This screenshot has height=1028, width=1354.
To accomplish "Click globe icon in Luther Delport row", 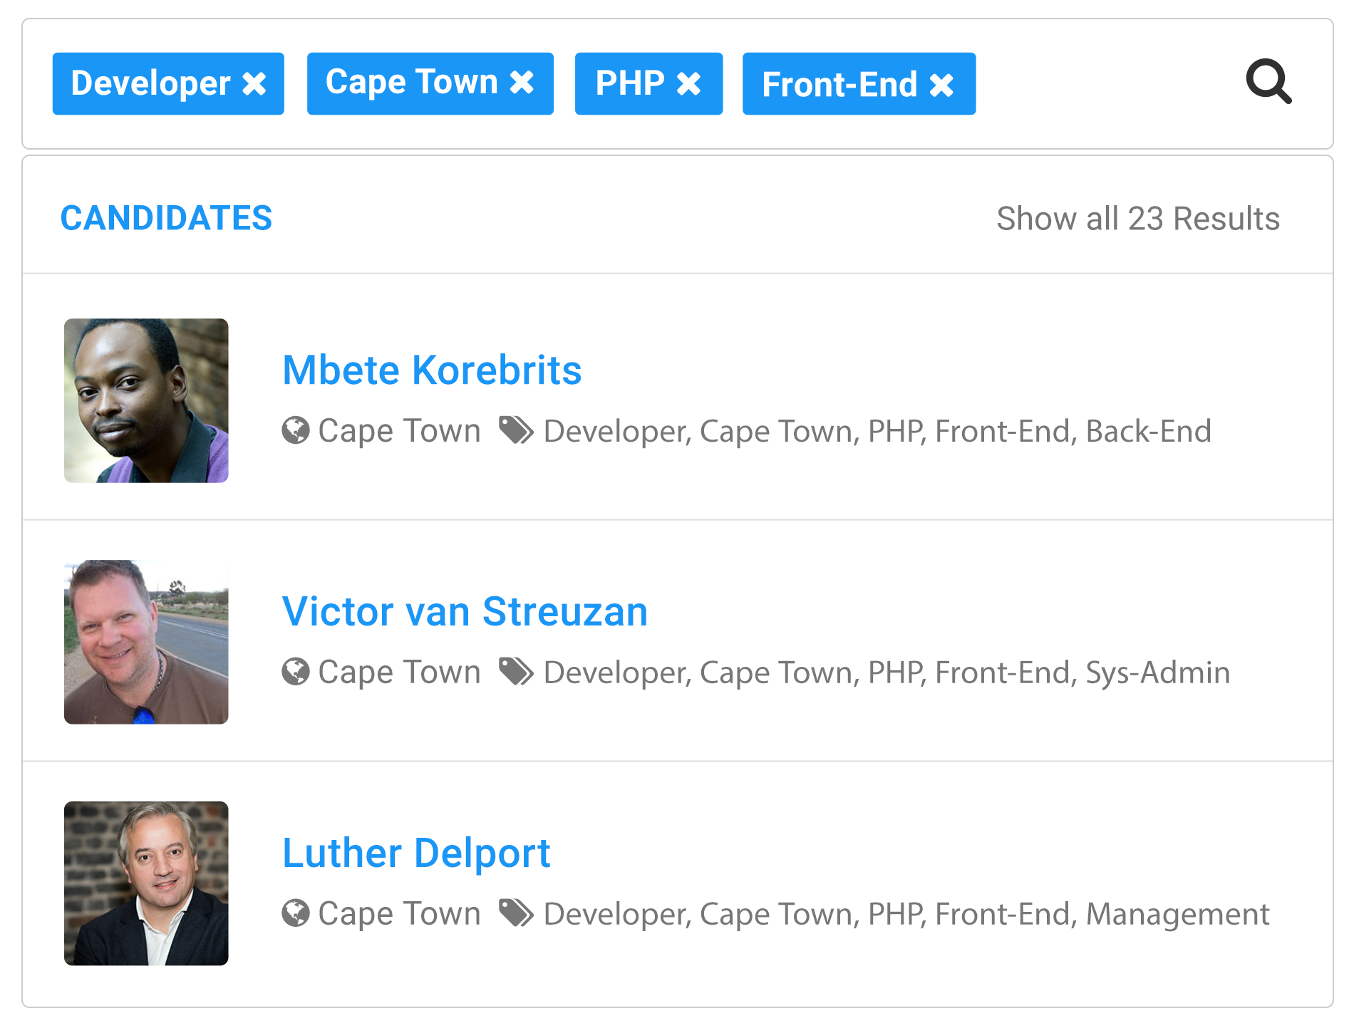I will [296, 913].
